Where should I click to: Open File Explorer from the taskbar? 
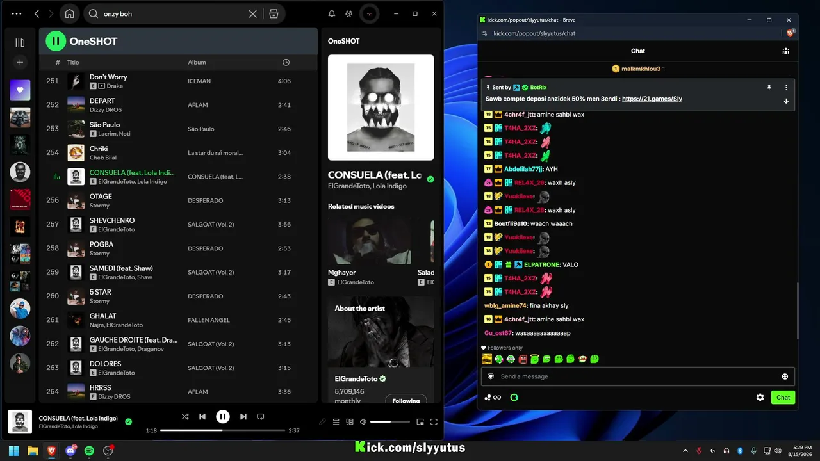(32, 451)
